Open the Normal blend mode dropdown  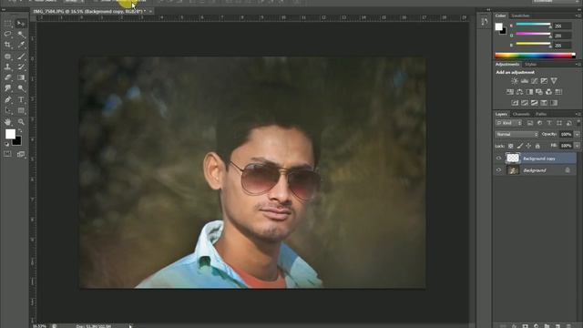pyautogui.click(x=517, y=134)
